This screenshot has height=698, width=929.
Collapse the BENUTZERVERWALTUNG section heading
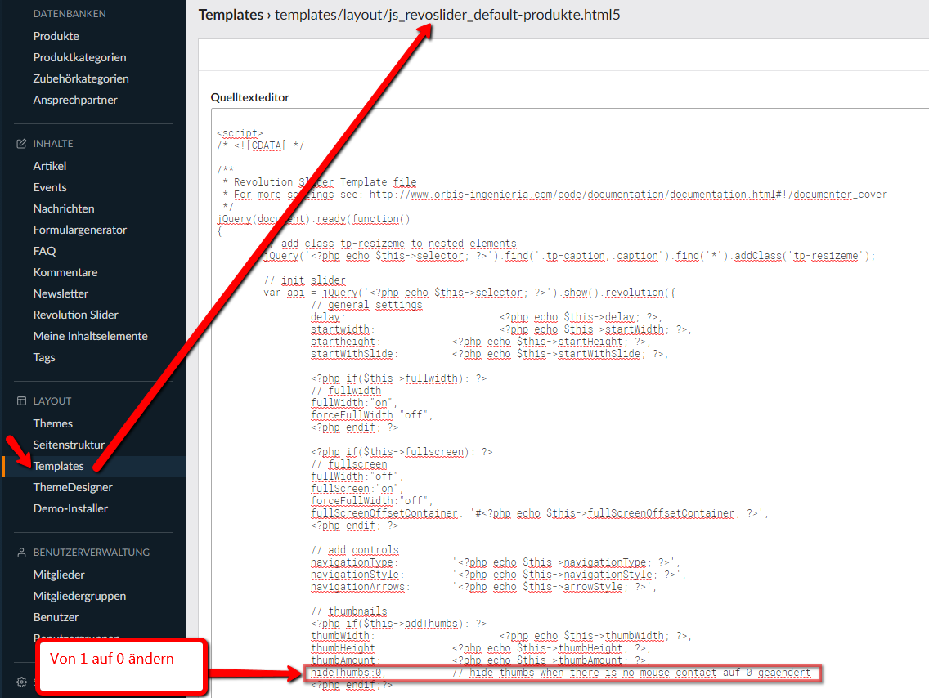(x=92, y=553)
